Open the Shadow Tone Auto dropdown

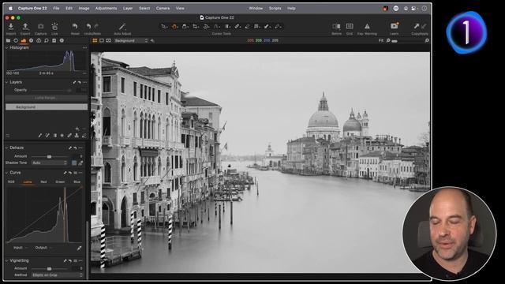[x=50, y=163]
